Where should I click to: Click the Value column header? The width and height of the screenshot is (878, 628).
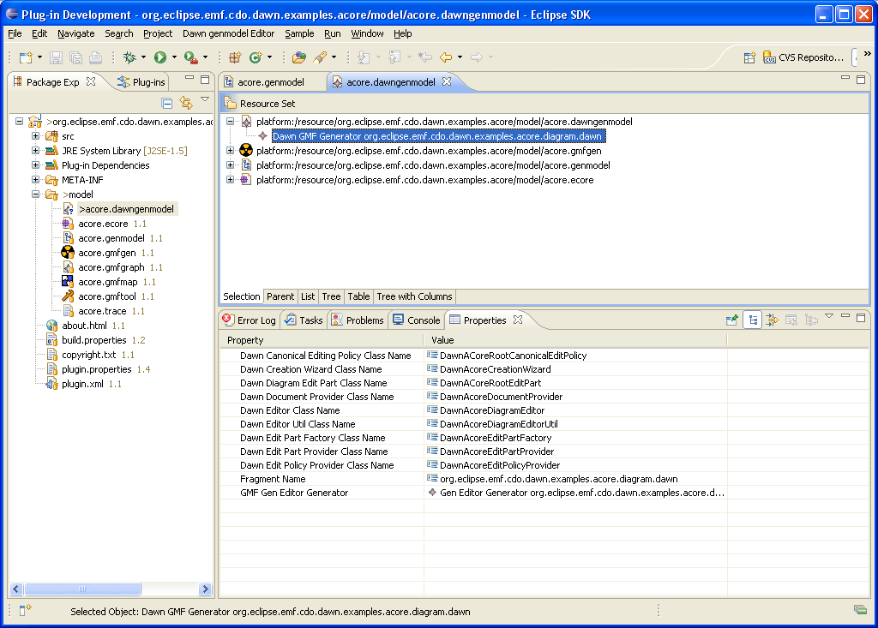click(575, 340)
